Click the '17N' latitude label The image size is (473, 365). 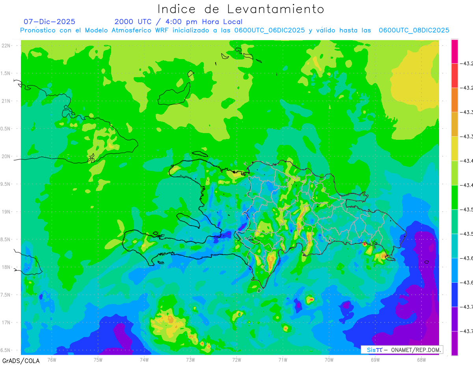tap(6, 322)
